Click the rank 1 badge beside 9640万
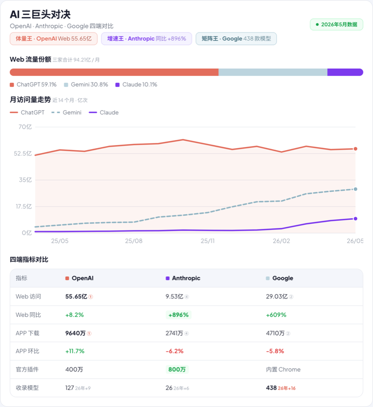 (x=89, y=333)
